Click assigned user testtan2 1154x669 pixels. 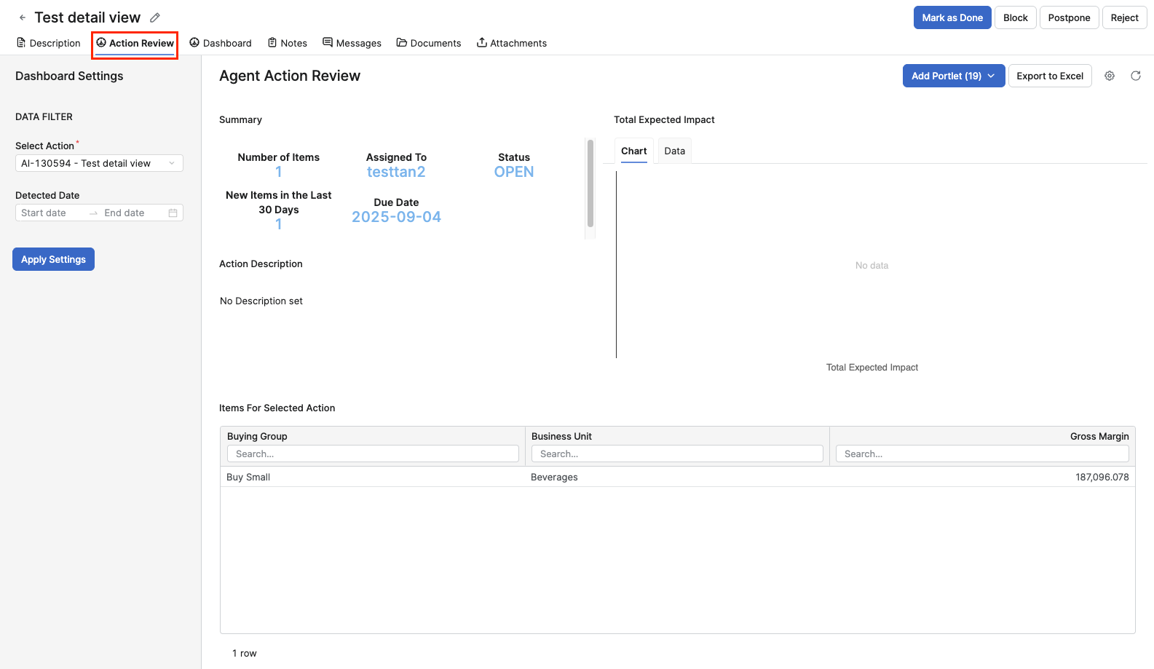pos(396,172)
